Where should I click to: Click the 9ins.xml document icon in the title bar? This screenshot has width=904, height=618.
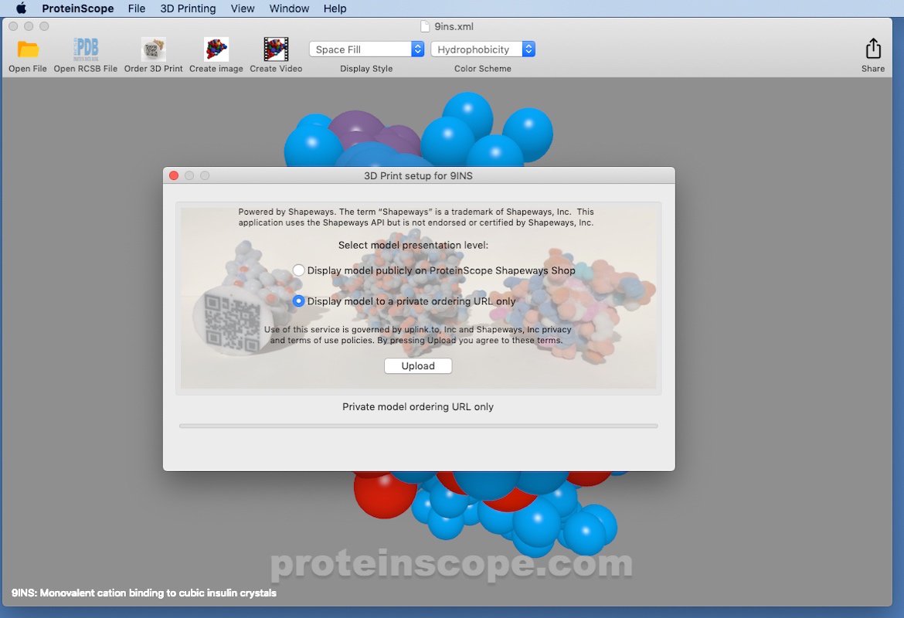coord(423,25)
